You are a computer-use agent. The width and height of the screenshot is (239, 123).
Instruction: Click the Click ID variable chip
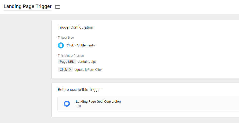pyautogui.click(x=65, y=70)
